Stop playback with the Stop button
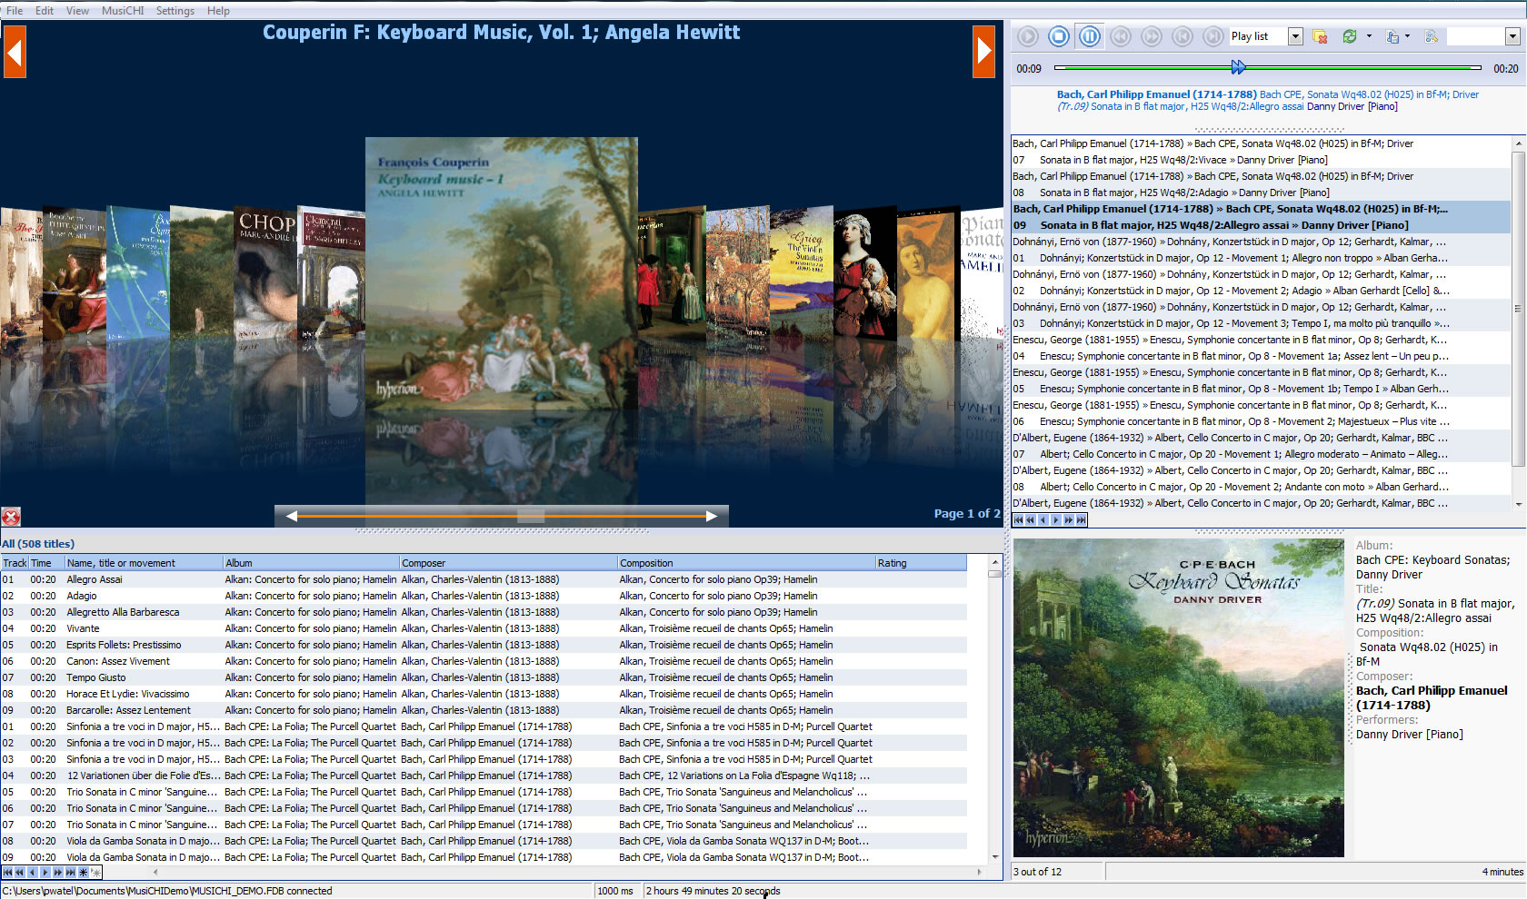Image resolution: width=1527 pixels, height=899 pixels. pos(1059,36)
